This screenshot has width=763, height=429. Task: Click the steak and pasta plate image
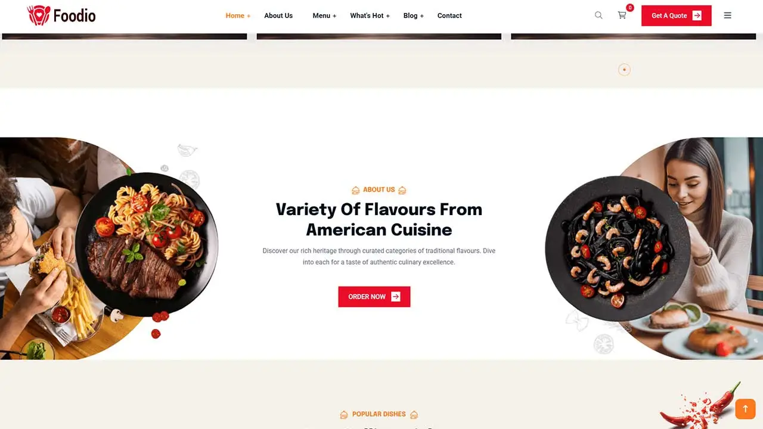[147, 244]
